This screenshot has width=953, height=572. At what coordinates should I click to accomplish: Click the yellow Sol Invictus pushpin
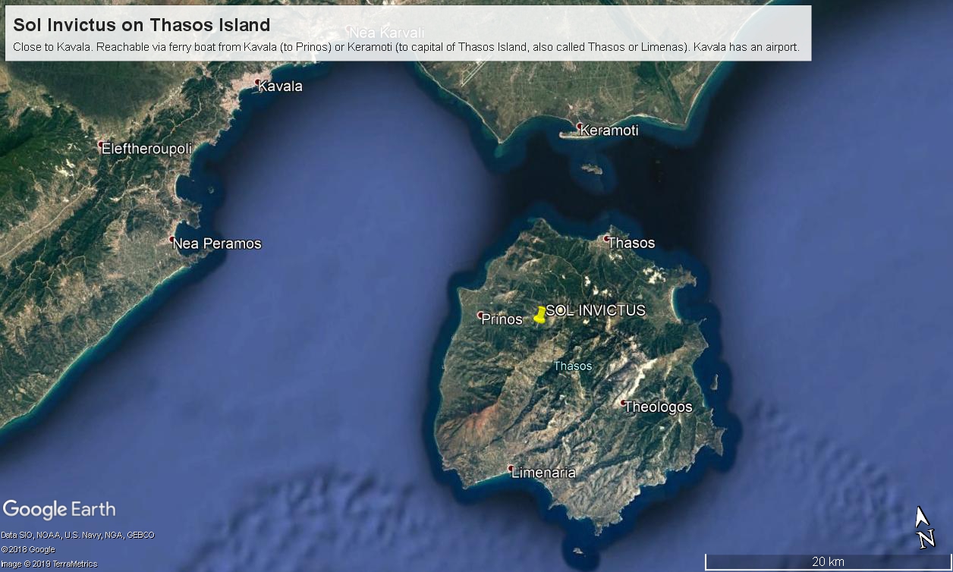coord(539,315)
